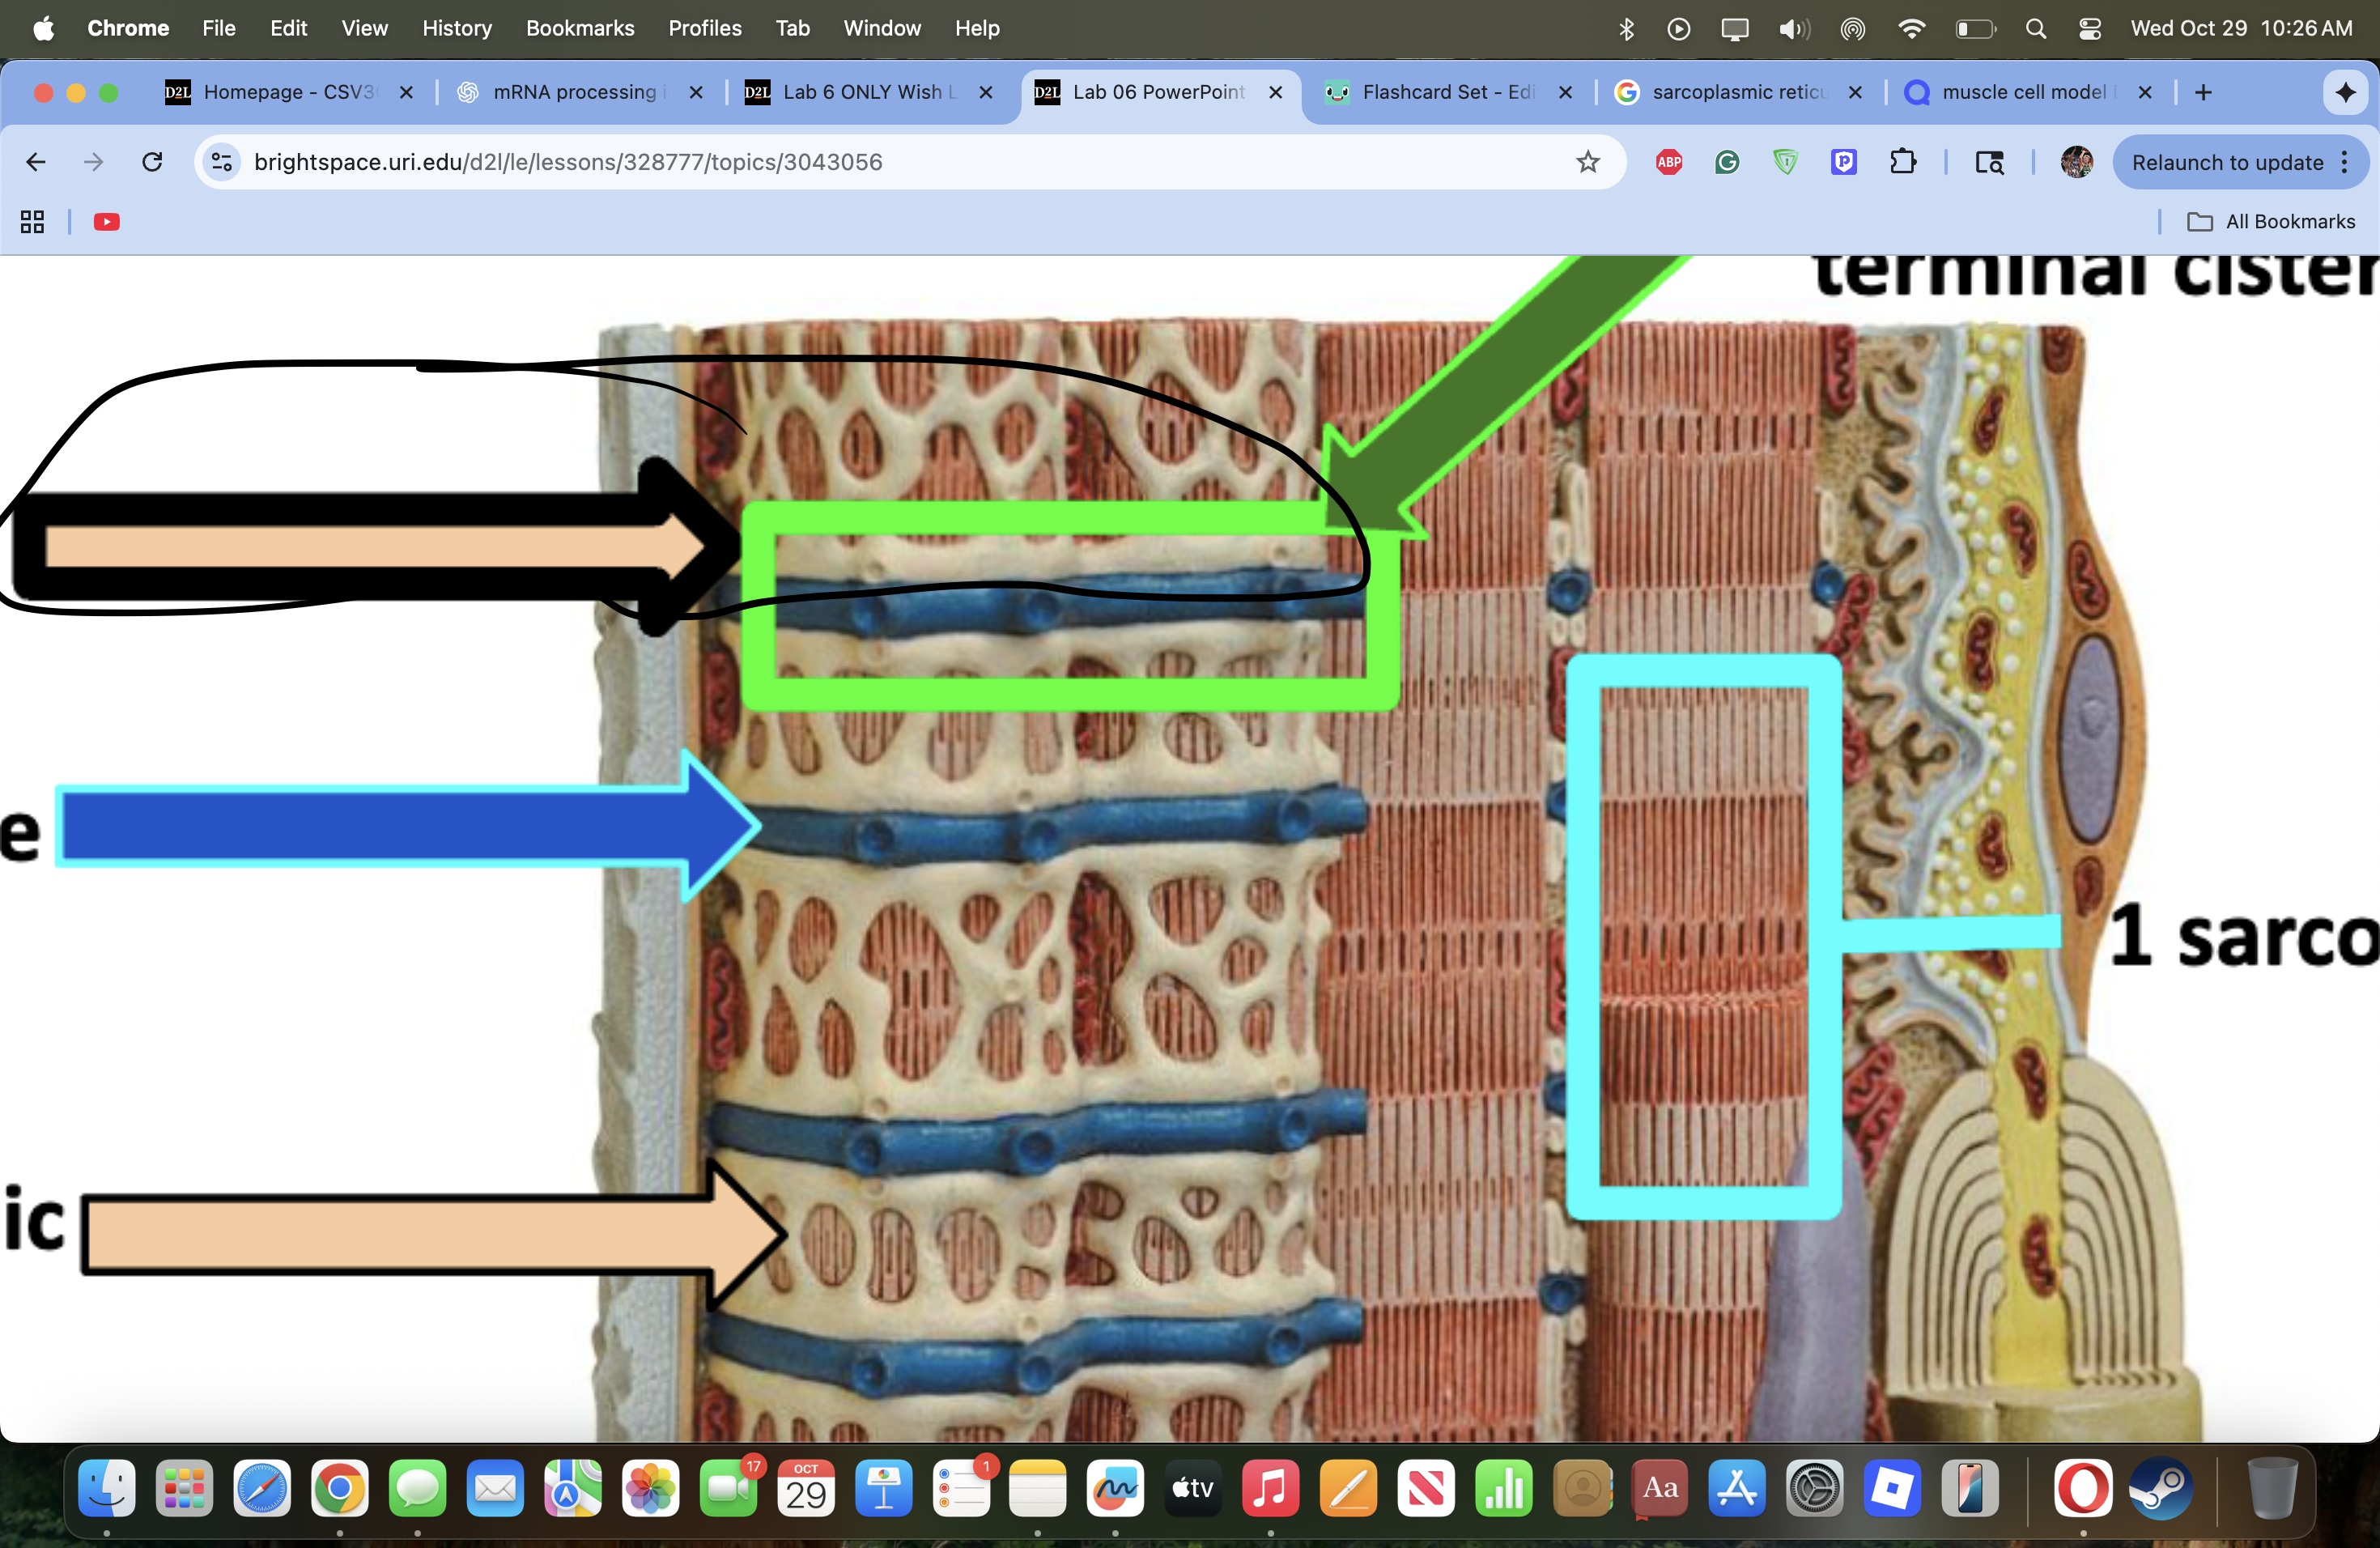View site information via the tune icon

click(x=221, y=162)
